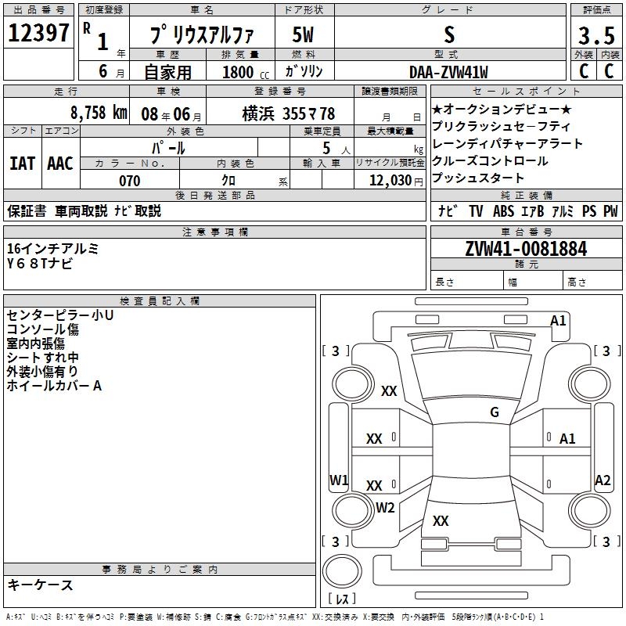Click the プッシュスタート sales point line
The width and height of the screenshot is (626, 626).
coord(479,178)
